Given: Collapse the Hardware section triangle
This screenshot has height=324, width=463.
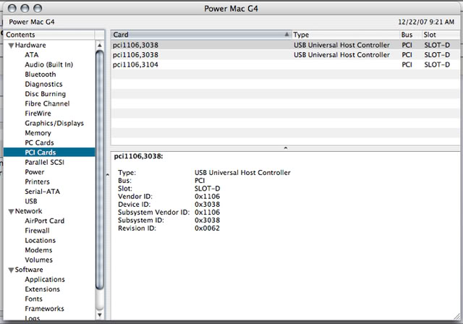Looking at the screenshot, I should tap(12, 46).
